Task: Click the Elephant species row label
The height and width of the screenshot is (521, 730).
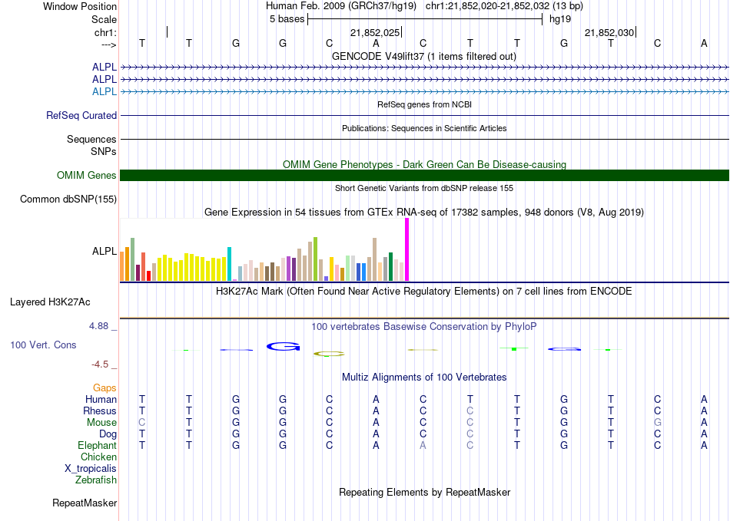Action: 97,446
